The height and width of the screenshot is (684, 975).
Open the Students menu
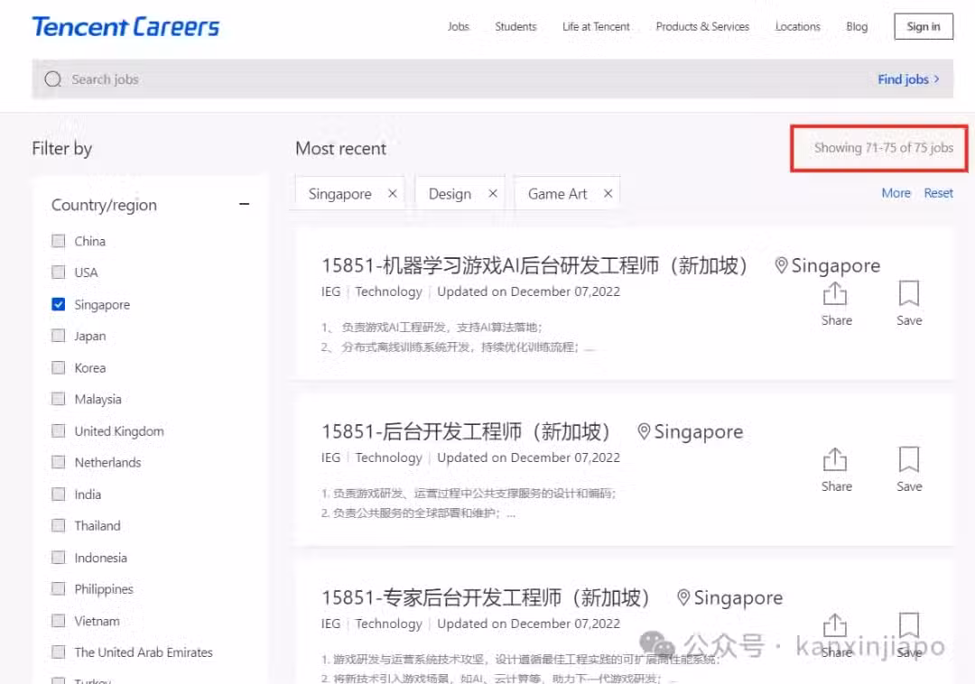point(515,27)
